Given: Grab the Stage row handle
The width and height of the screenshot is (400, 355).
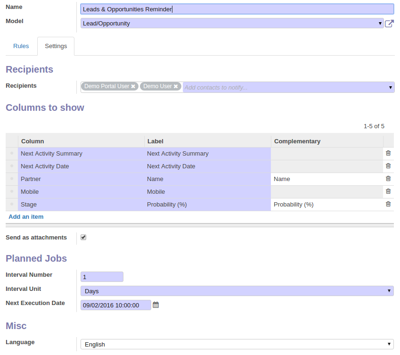Looking at the screenshot, I should [12, 205].
